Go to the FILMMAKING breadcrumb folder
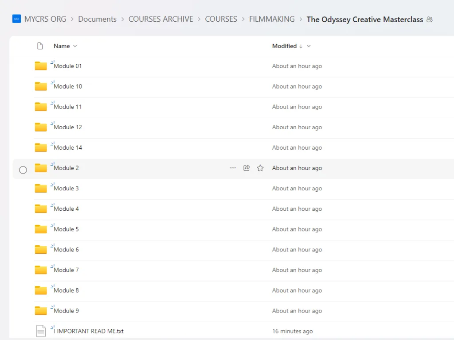This screenshot has height=340, width=454. click(x=272, y=19)
